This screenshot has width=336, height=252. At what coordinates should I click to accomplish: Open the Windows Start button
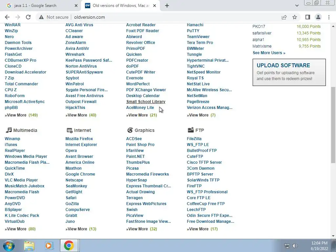point(9,245)
